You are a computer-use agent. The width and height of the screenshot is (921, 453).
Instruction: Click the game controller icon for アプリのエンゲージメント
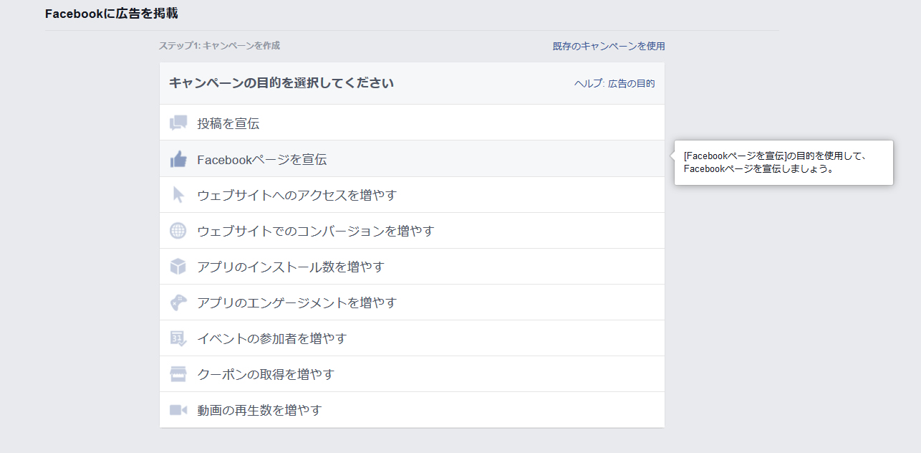click(x=178, y=302)
